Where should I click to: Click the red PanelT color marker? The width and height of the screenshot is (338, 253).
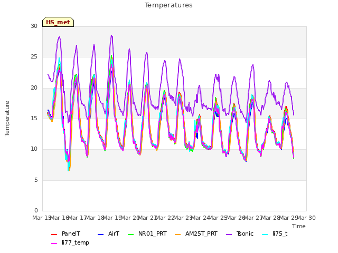54,234
